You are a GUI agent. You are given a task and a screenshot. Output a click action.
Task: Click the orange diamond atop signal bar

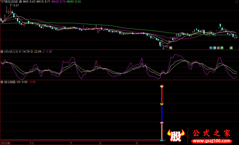pos(162,86)
